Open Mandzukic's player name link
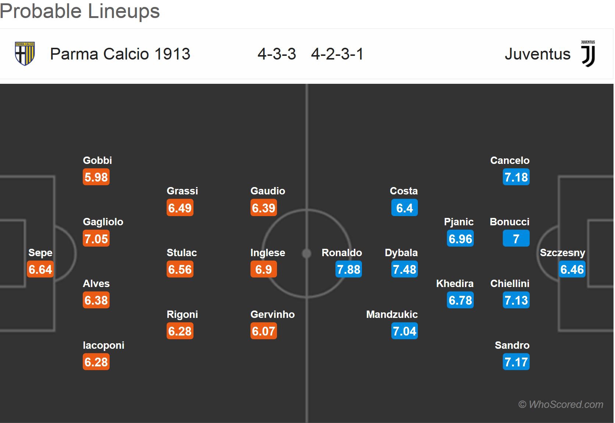This screenshot has width=615, height=423. tap(392, 315)
